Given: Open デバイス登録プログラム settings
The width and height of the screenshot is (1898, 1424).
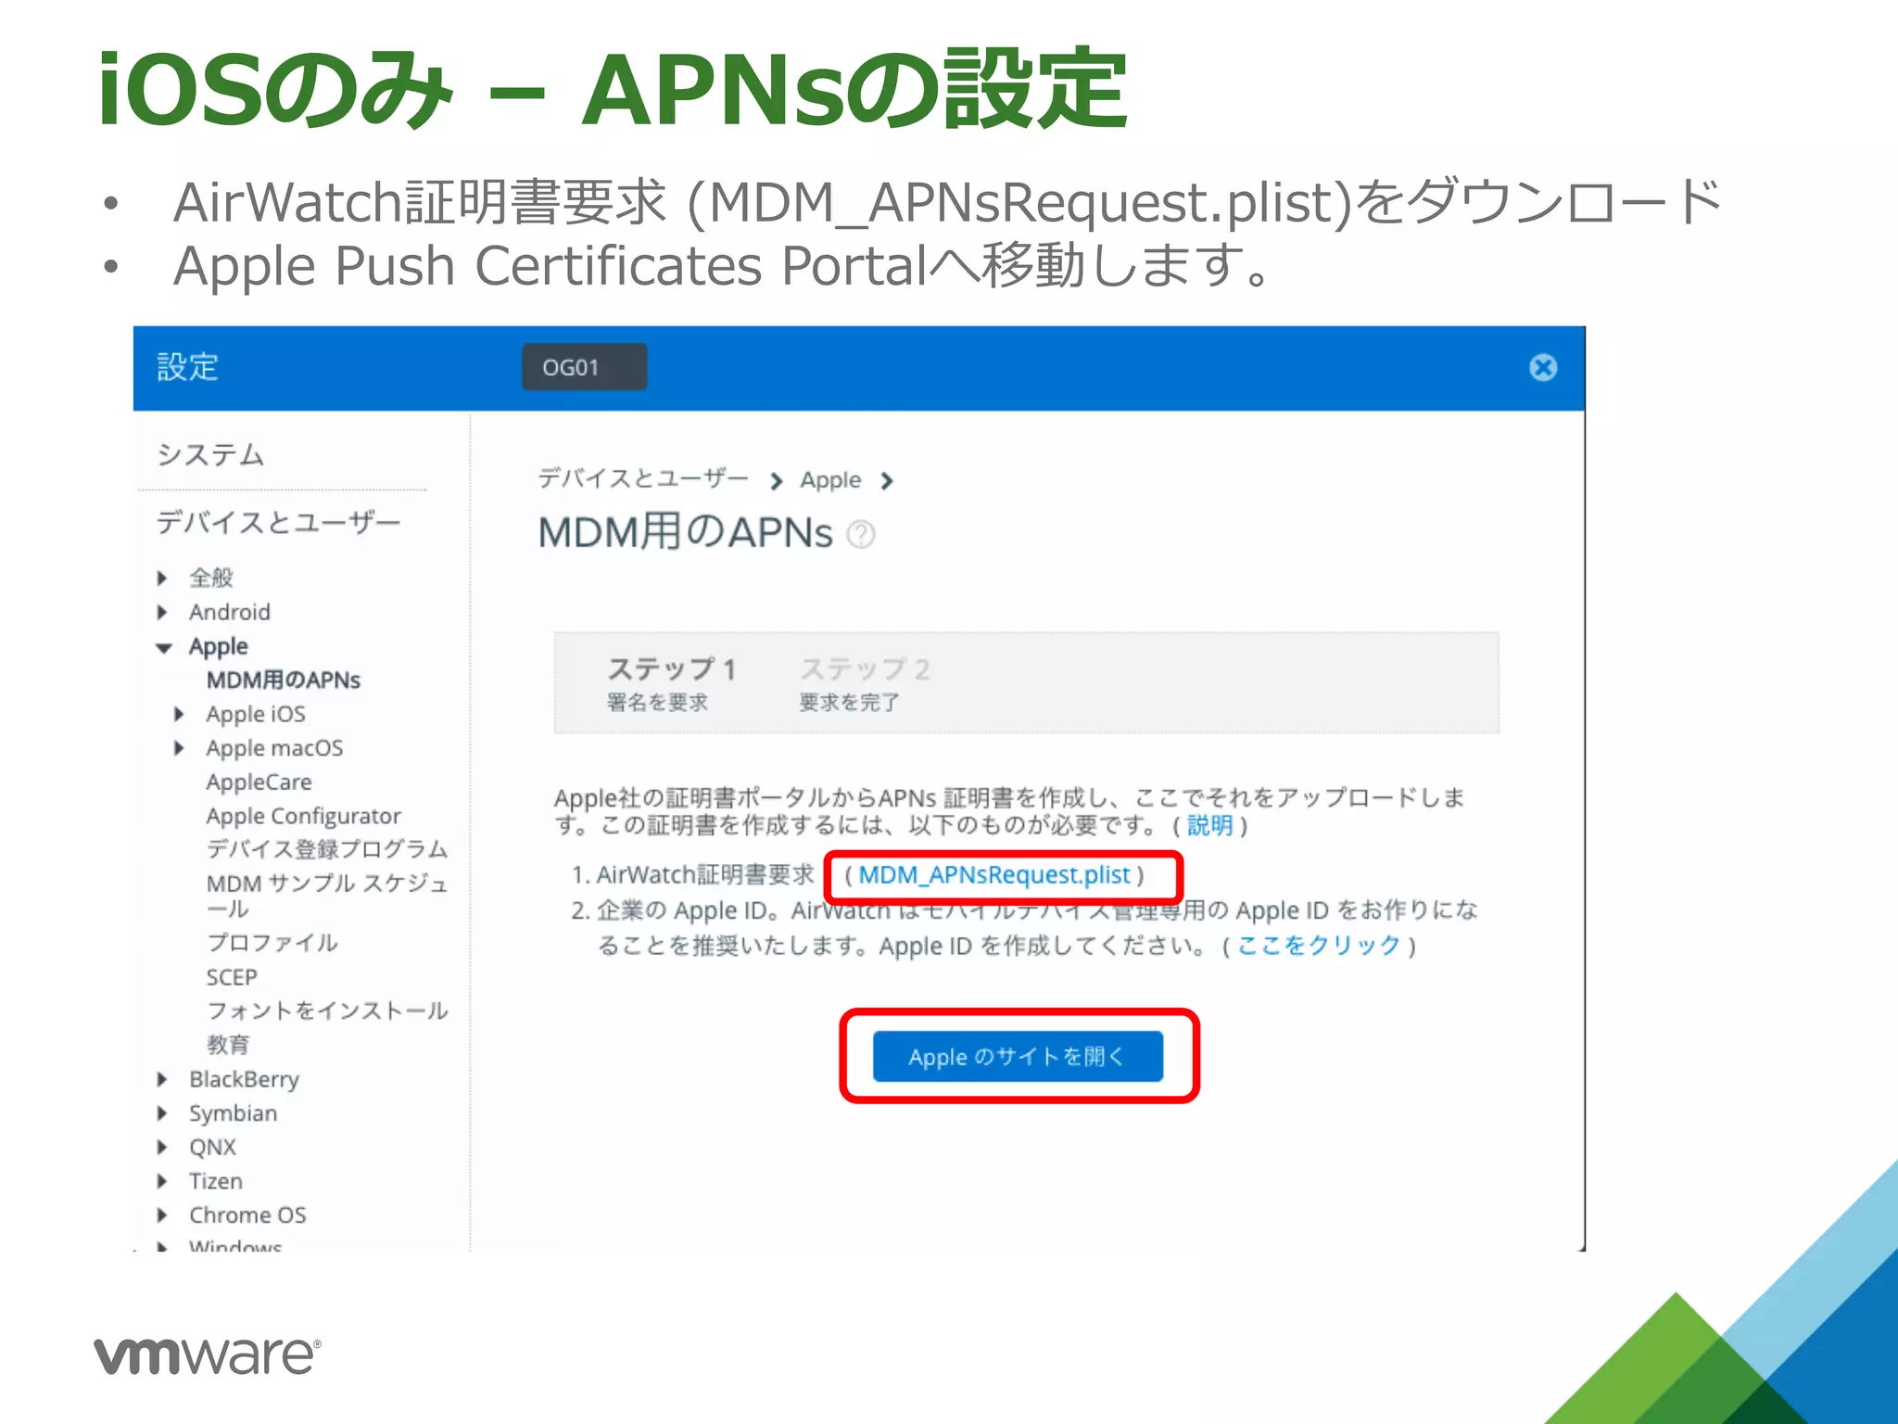Looking at the screenshot, I should (327, 849).
